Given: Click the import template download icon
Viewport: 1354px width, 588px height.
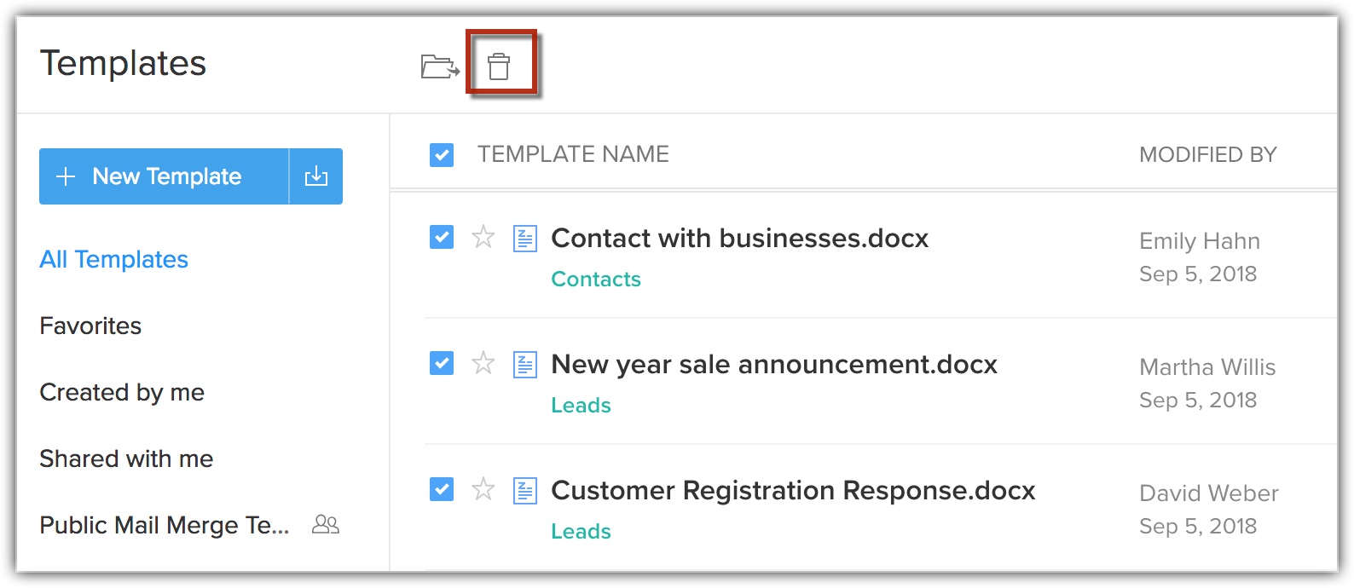Looking at the screenshot, I should point(316,176).
